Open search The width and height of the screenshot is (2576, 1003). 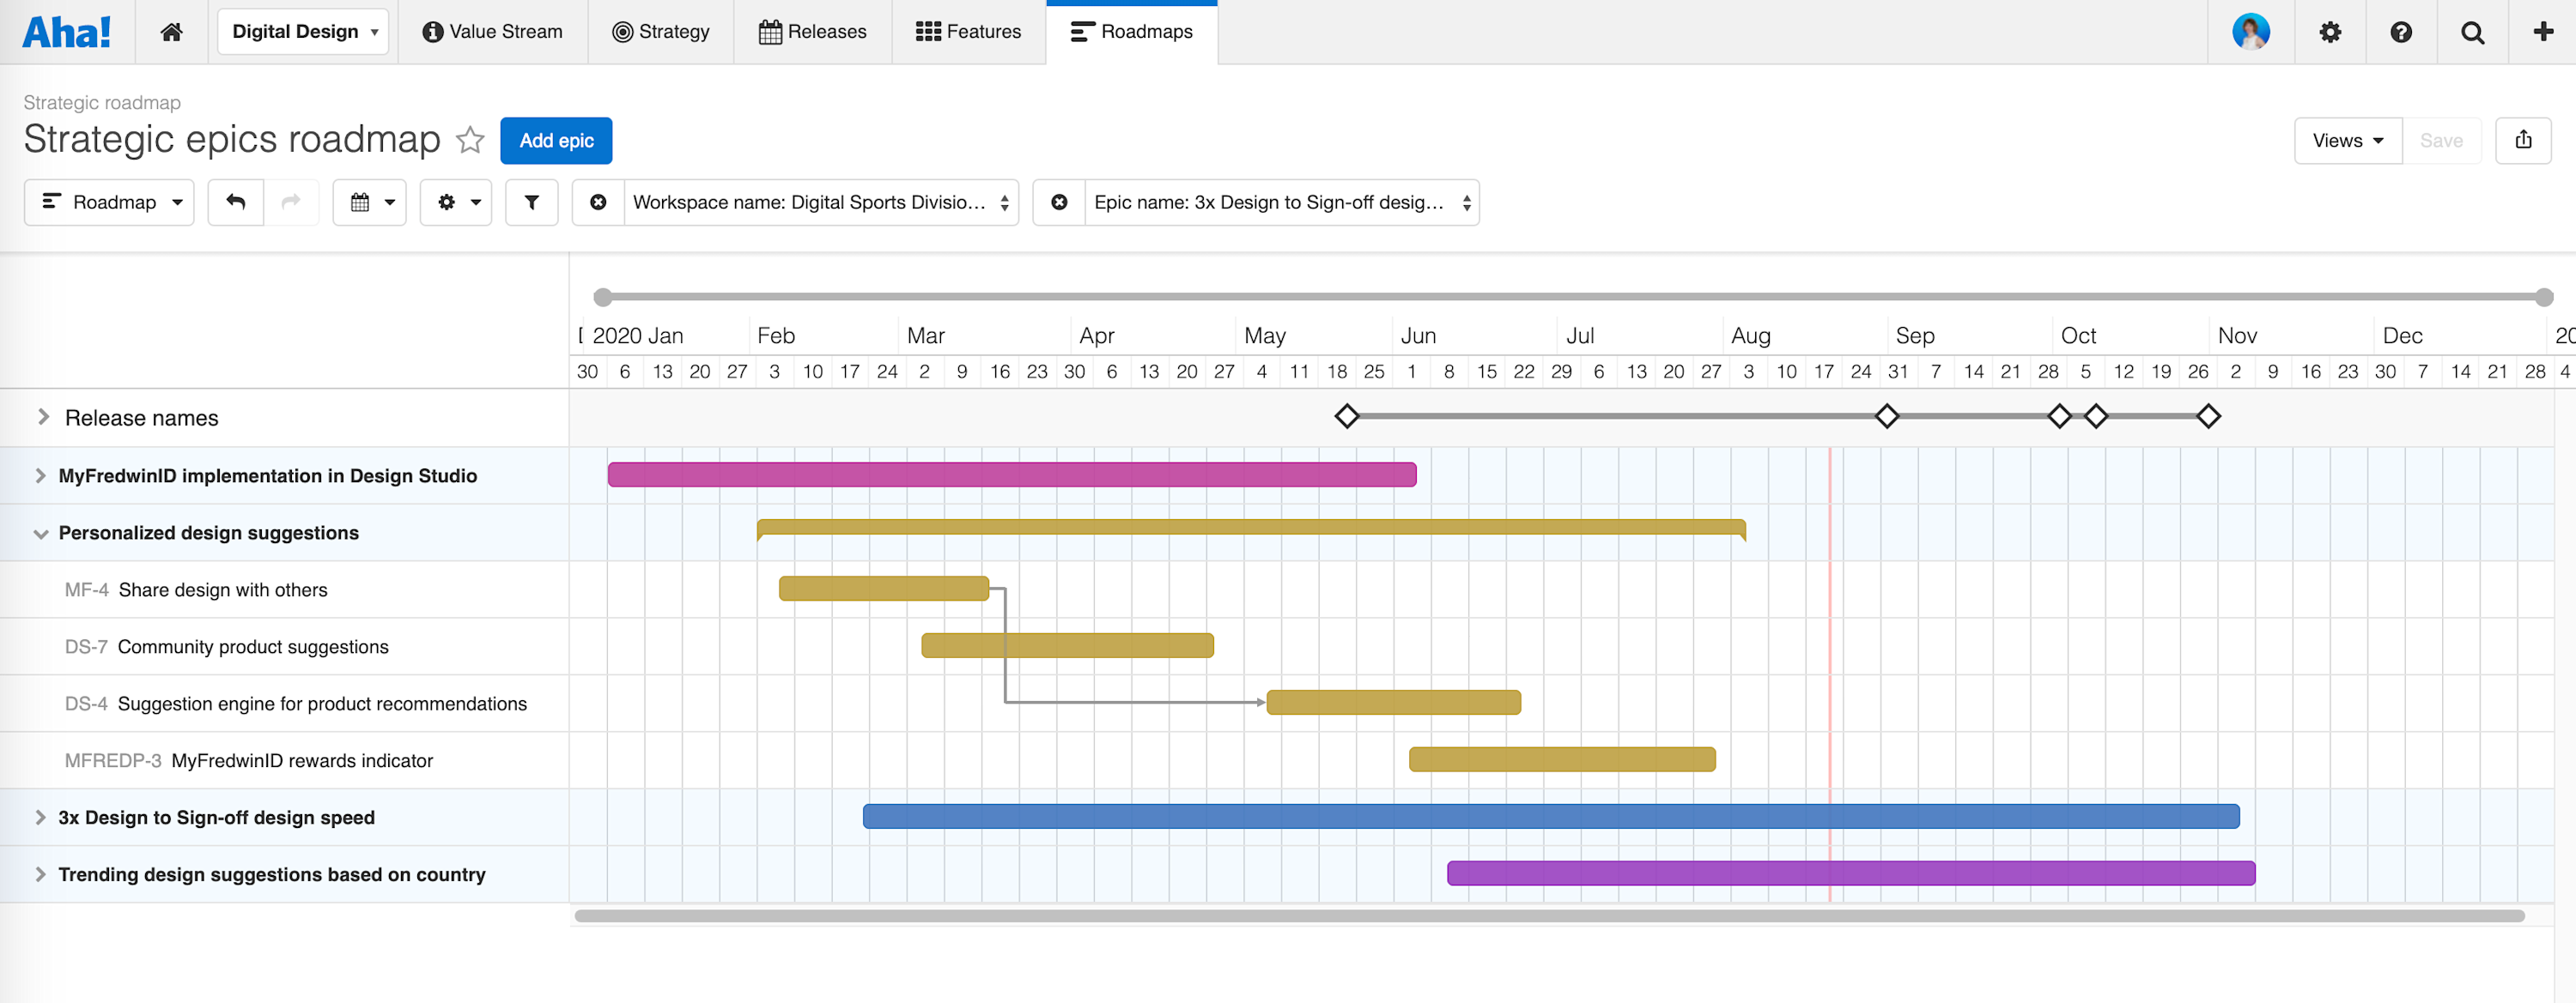[2472, 31]
